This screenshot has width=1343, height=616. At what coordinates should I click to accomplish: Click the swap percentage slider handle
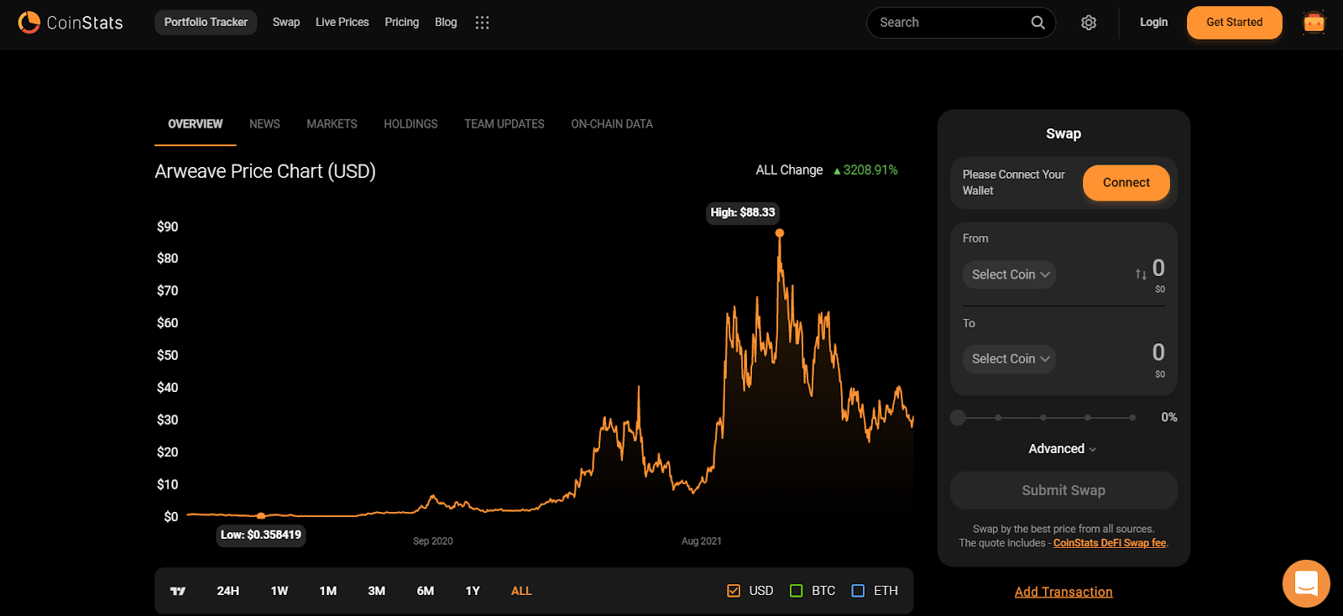(x=958, y=417)
